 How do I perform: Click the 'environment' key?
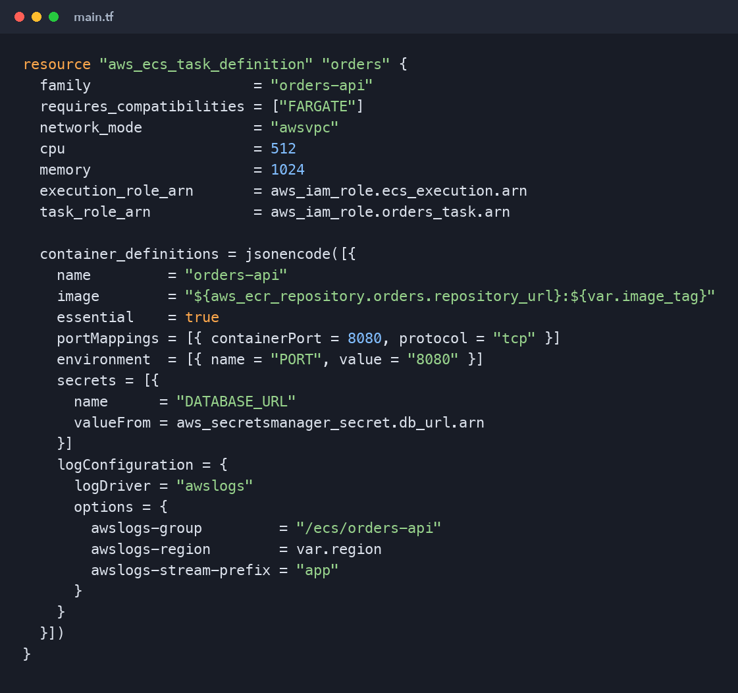[103, 360]
